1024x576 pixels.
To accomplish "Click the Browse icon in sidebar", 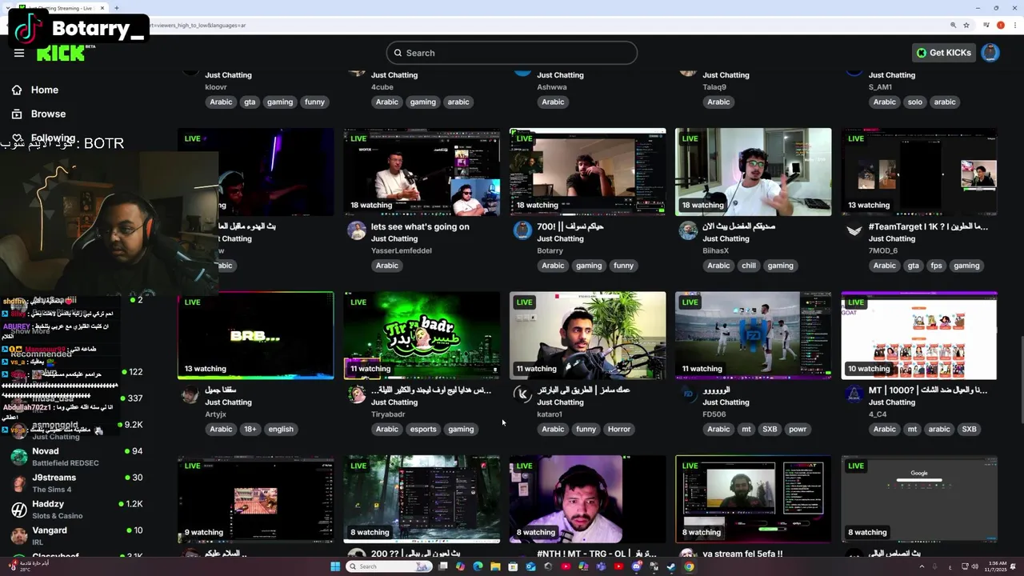I will [17, 114].
